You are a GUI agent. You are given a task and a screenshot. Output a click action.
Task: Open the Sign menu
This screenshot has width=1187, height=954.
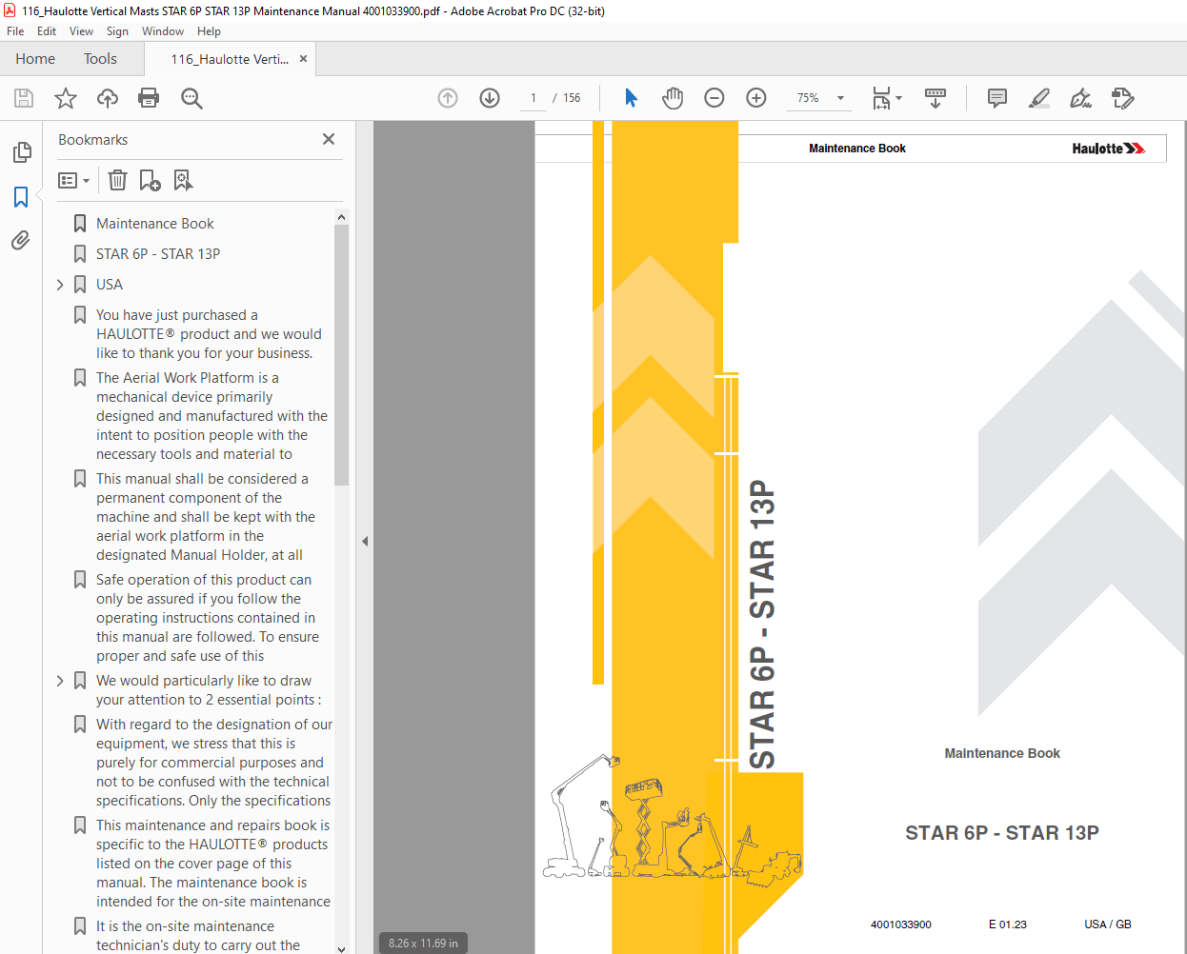point(117,31)
